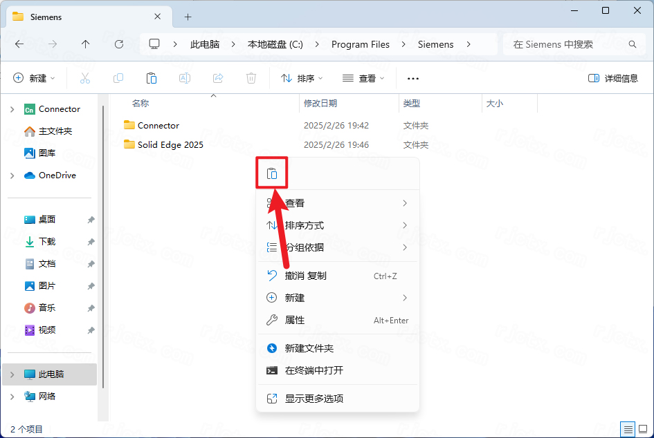Toggle the 详细信息 details pane
Image resolution: width=654 pixels, height=438 pixels.
point(612,78)
